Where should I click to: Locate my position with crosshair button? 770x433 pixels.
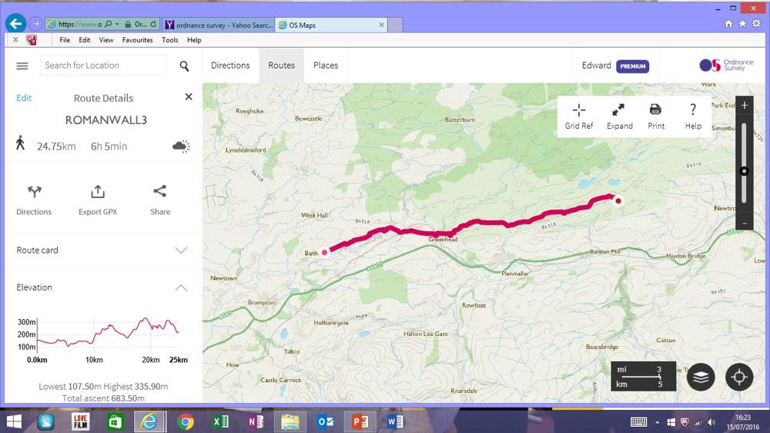tap(739, 377)
